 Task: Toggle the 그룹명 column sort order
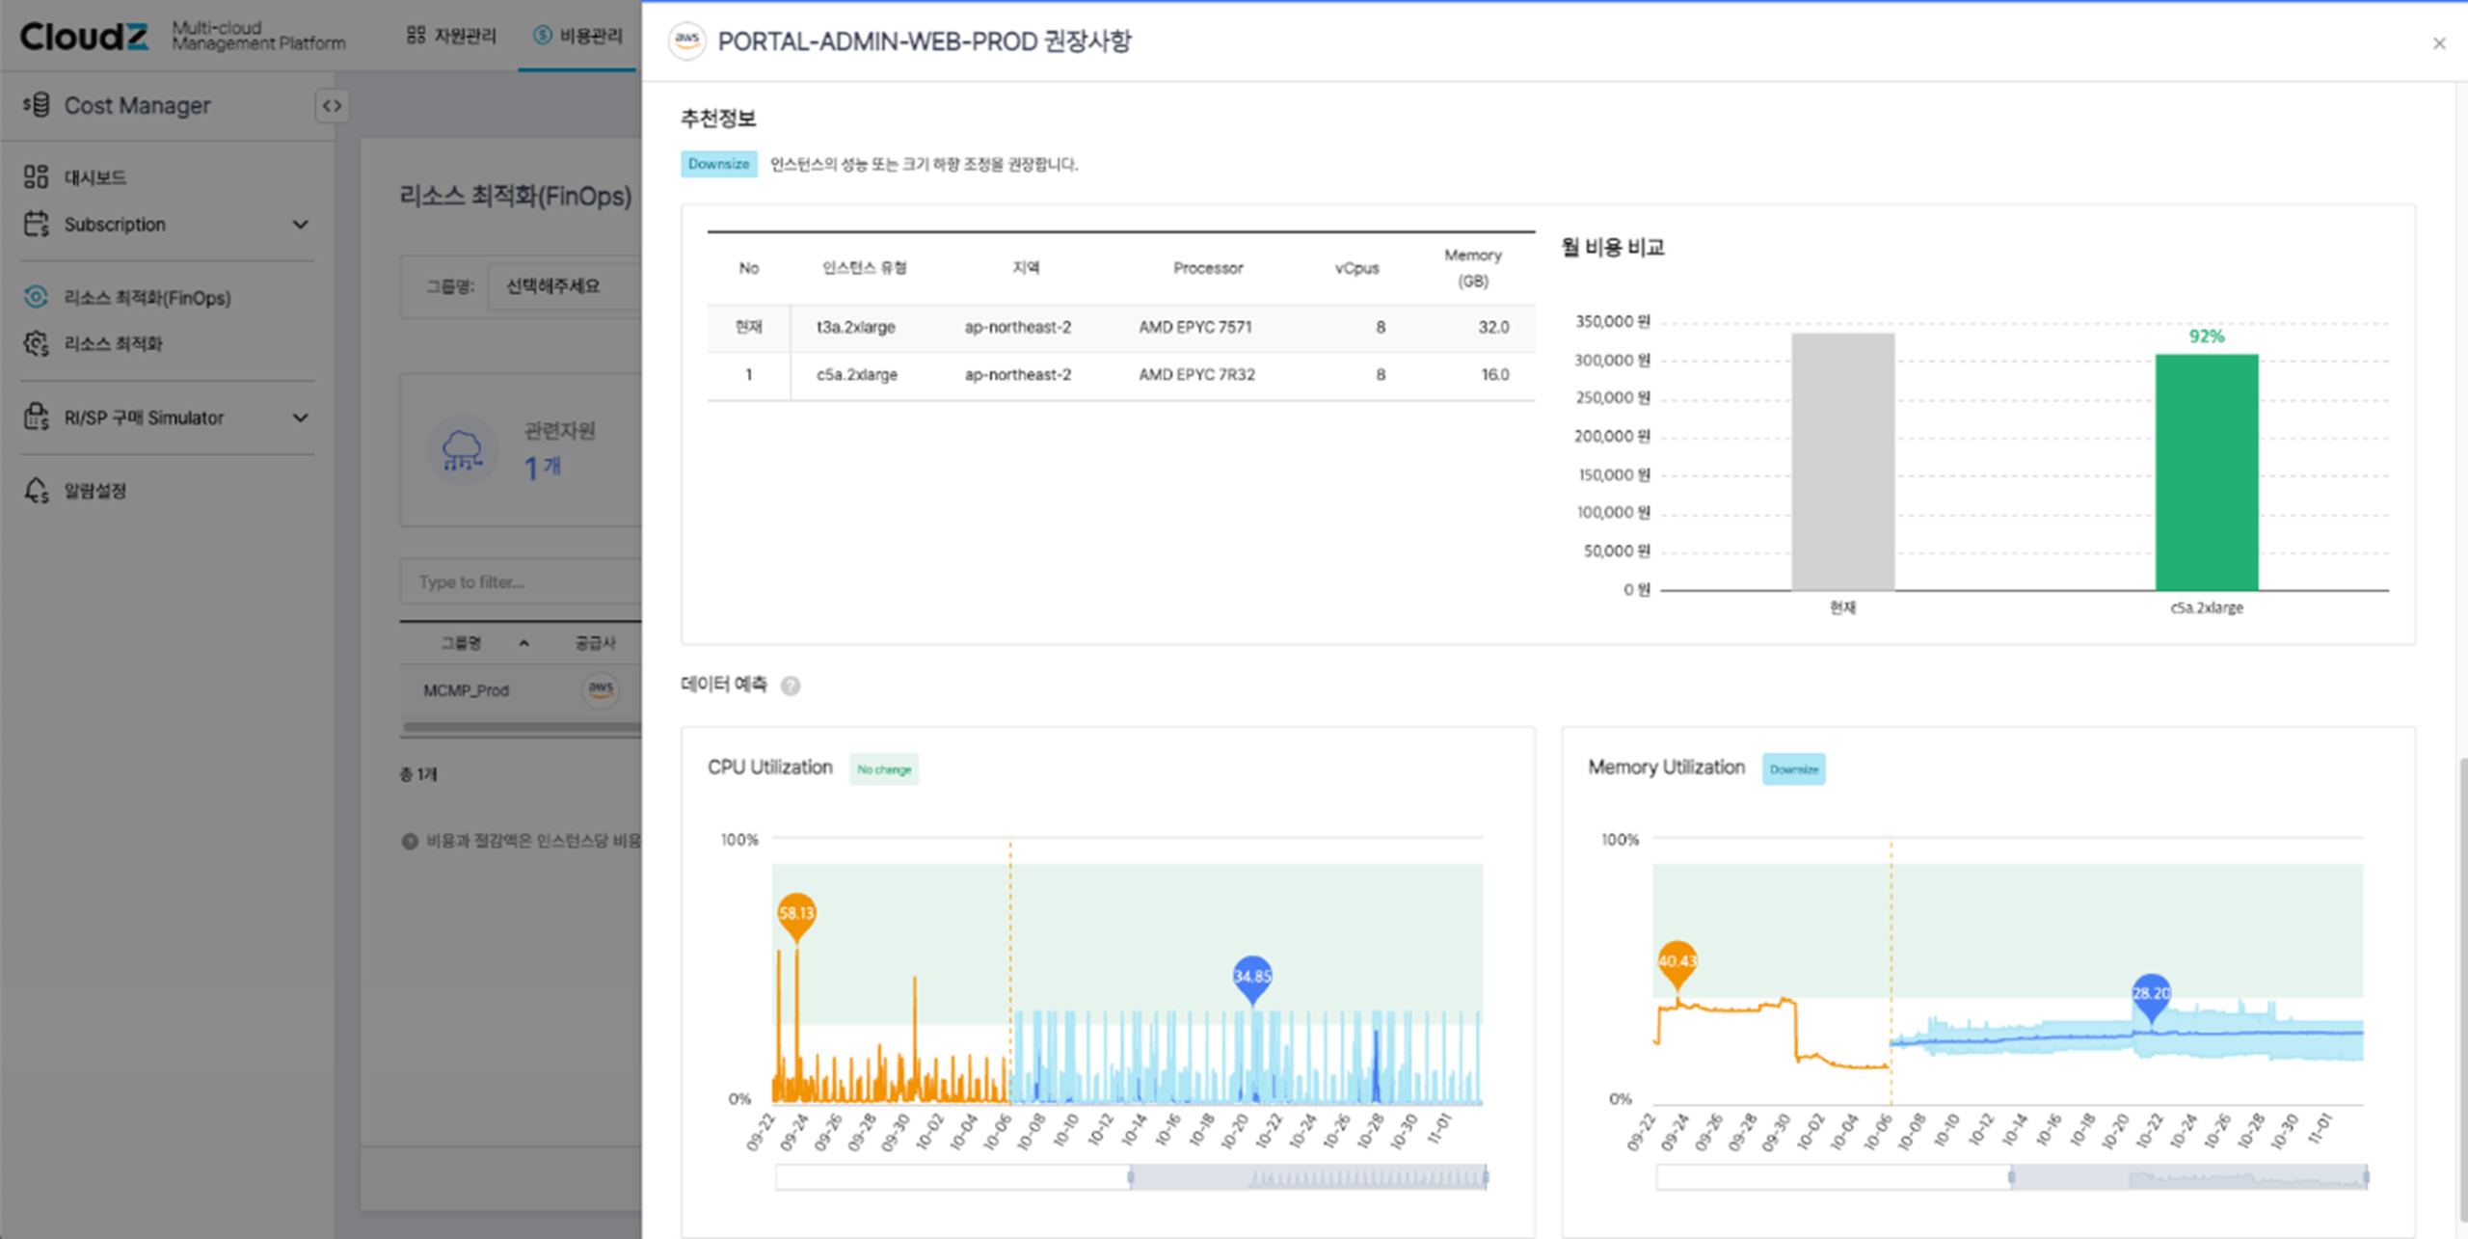pos(523,641)
